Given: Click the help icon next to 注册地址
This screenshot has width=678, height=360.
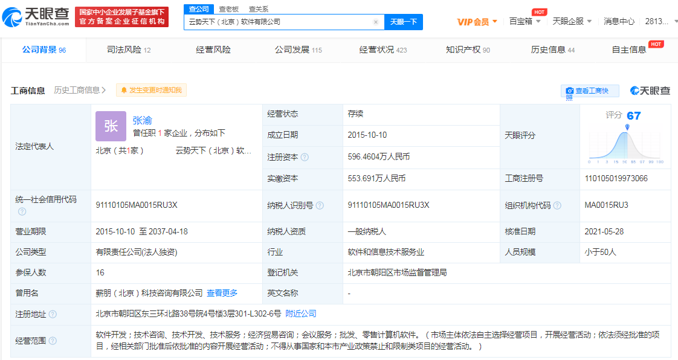Looking at the screenshot, I should pyautogui.click(x=53, y=314).
